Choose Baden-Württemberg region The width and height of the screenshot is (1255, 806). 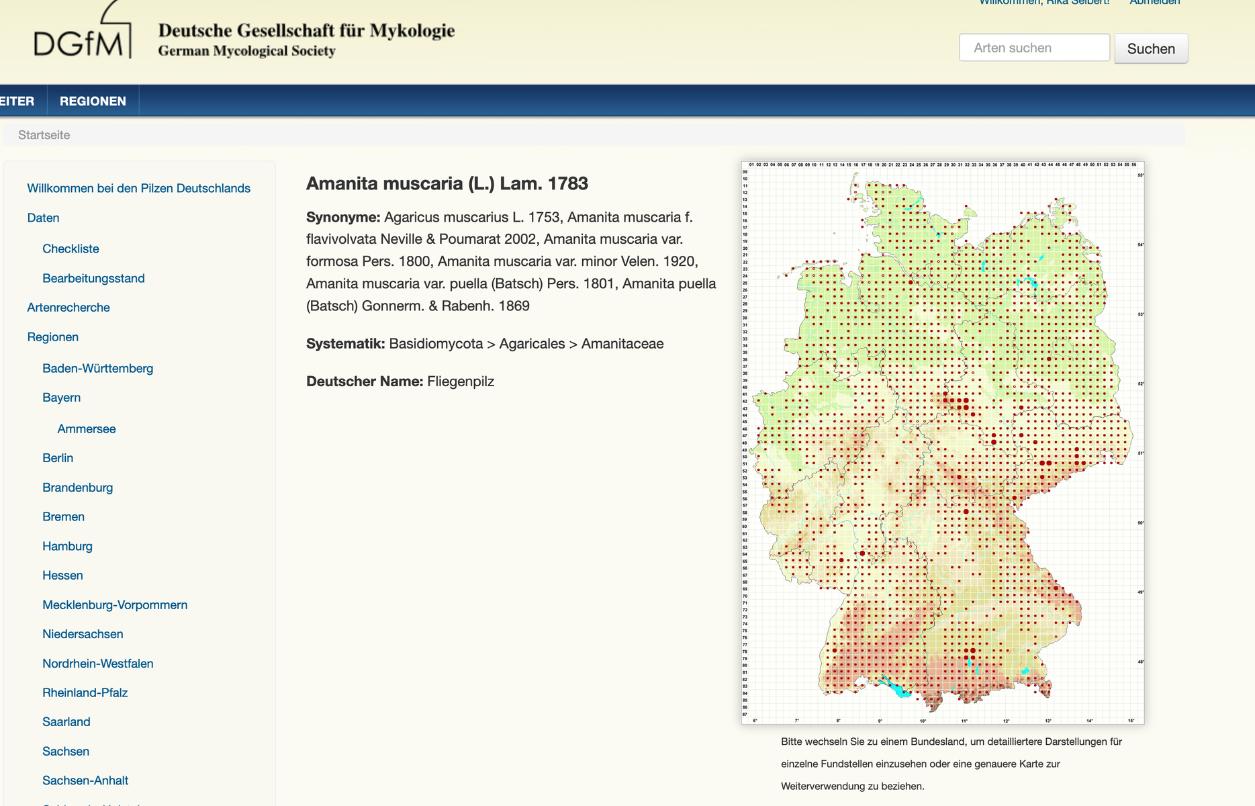coord(97,368)
